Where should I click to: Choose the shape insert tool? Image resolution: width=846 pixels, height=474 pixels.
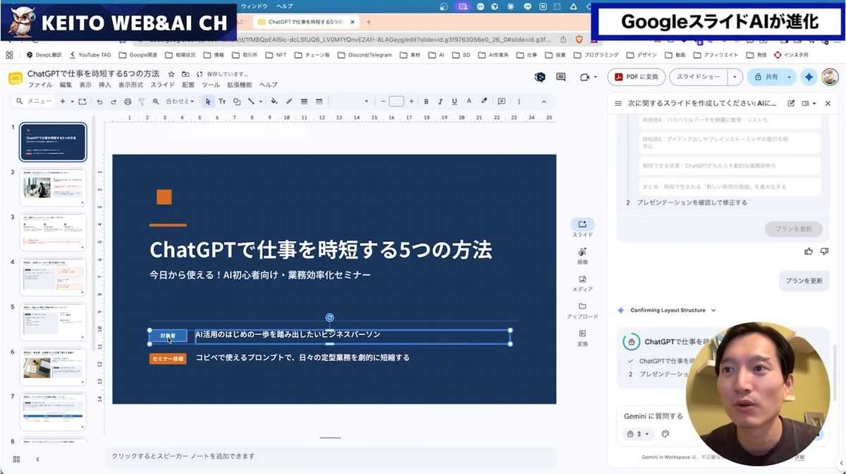pos(237,102)
